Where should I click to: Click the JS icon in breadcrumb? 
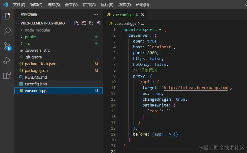pyautogui.click(x=111, y=23)
